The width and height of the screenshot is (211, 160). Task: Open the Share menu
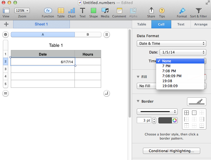[151, 13]
